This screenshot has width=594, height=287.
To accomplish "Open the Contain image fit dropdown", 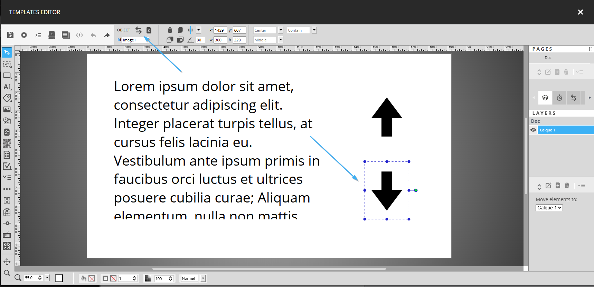I will point(314,30).
